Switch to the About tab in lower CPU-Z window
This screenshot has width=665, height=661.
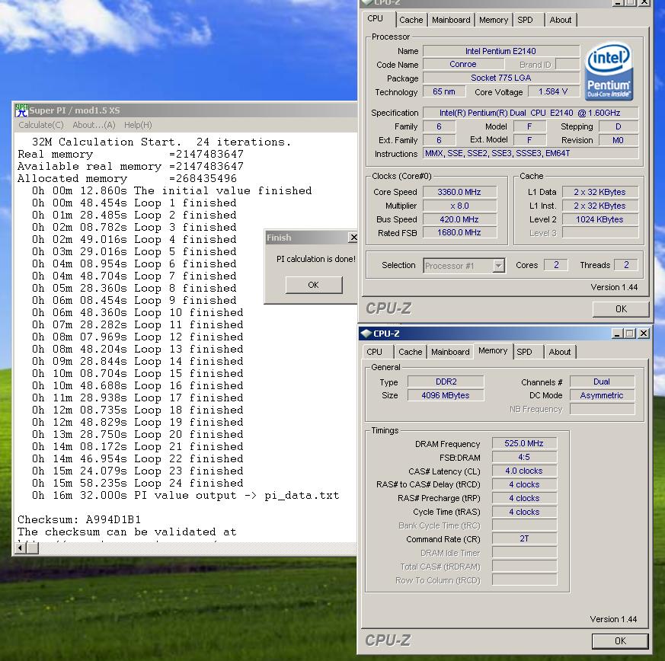(x=559, y=352)
